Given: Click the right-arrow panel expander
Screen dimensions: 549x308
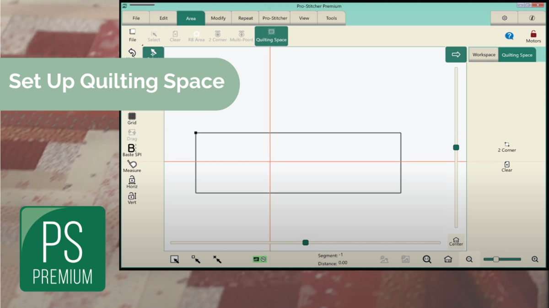Looking at the screenshot, I should (x=456, y=54).
